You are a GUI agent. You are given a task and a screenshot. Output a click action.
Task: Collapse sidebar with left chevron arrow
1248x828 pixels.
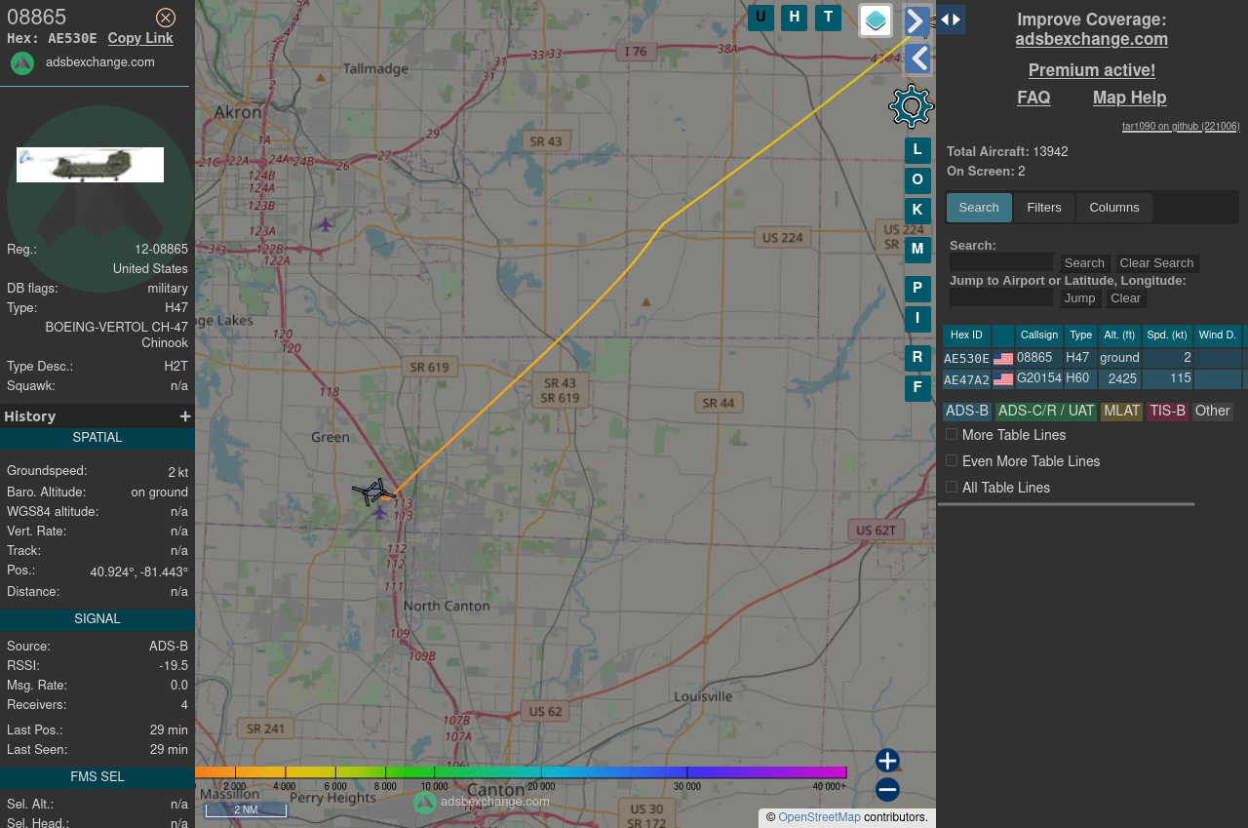click(x=916, y=59)
